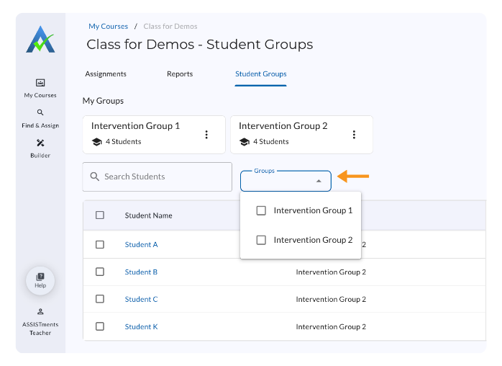Check Intervention Group 1 filter option
The image size is (502, 366).
pyautogui.click(x=261, y=210)
